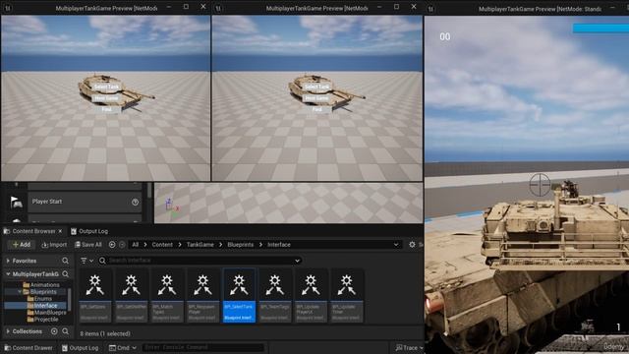Click the Unreal logo in third preview title bar
Image resolution: width=629 pixels, height=354 pixels.
coord(430,9)
